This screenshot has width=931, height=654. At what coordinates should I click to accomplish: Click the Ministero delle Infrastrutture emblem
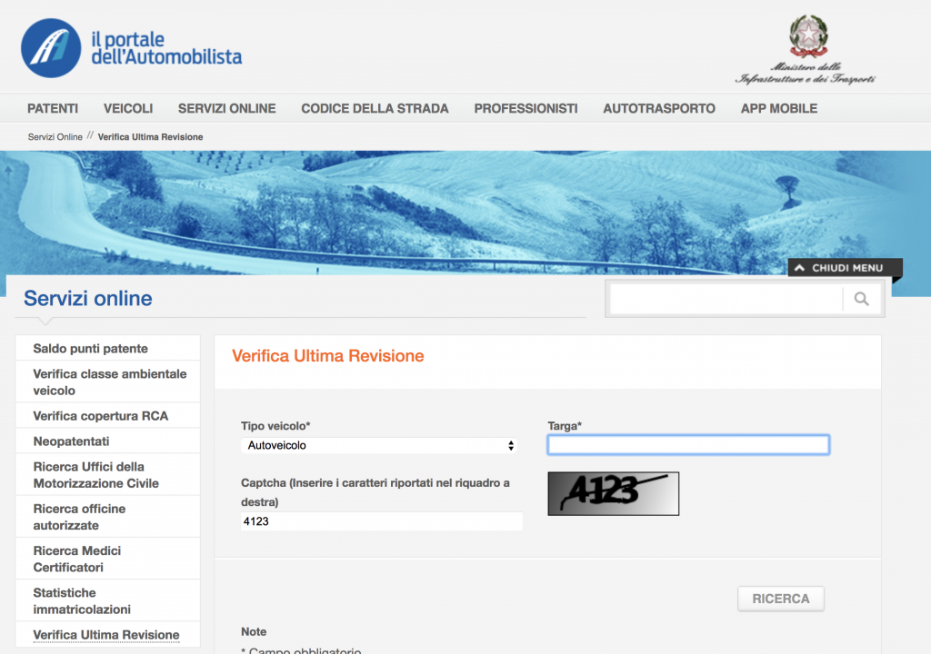[808, 35]
